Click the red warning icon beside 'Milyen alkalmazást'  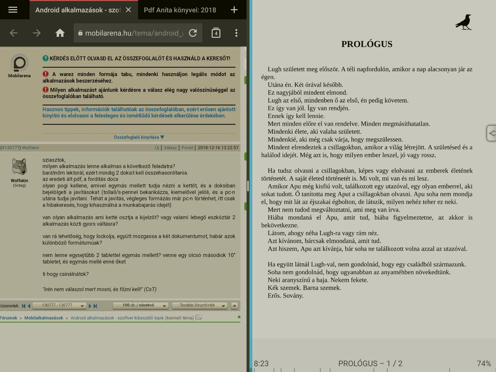pos(46,90)
